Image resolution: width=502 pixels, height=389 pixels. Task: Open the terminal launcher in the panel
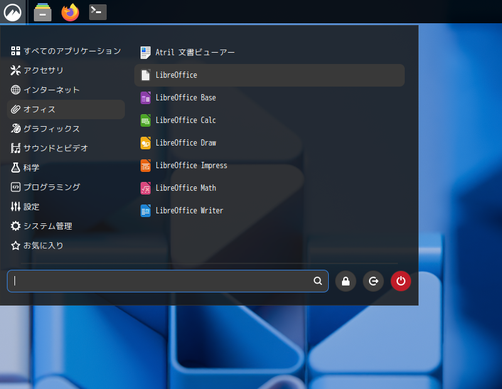click(98, 12)
